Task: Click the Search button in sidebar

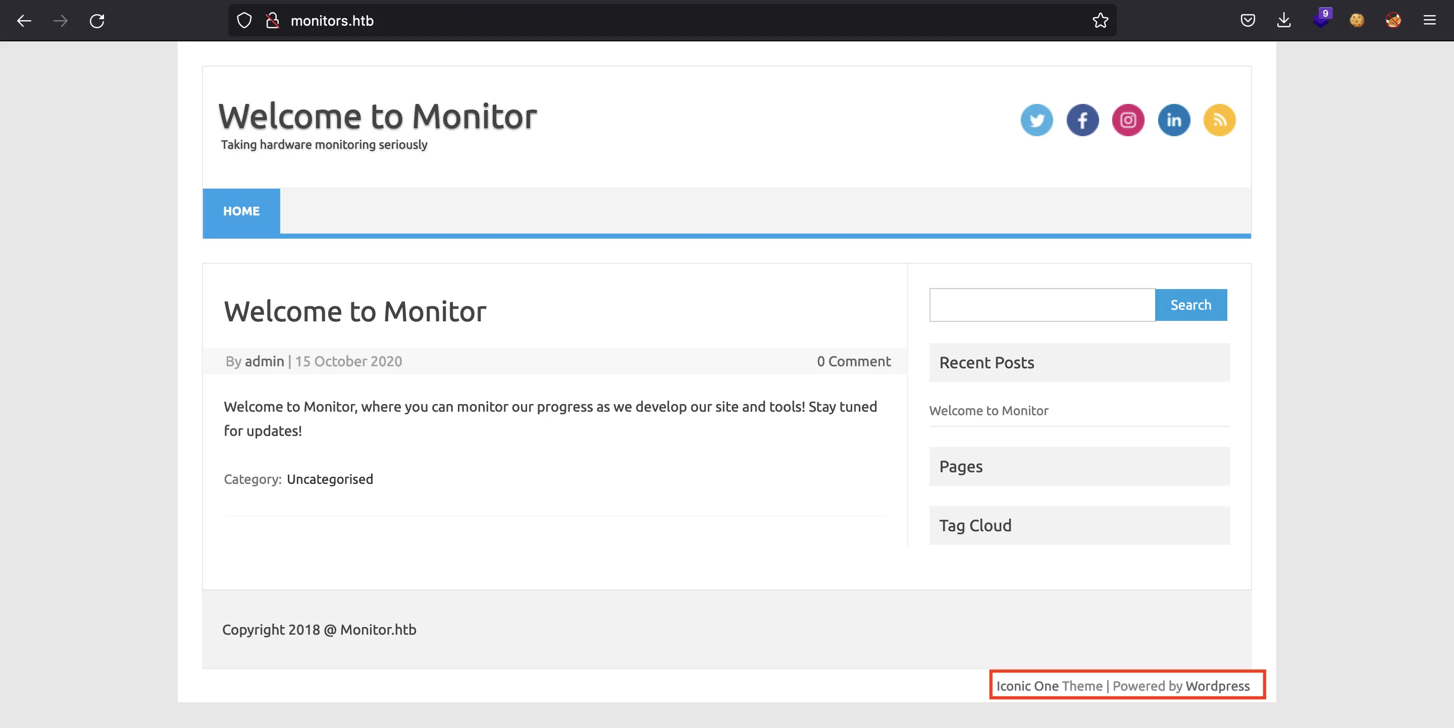Action: tap(1190, 305)
